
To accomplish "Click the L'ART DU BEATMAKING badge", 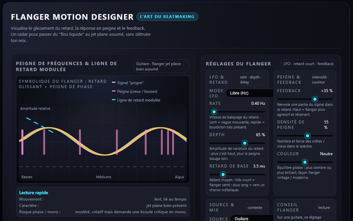I will (x=167, y=17).
